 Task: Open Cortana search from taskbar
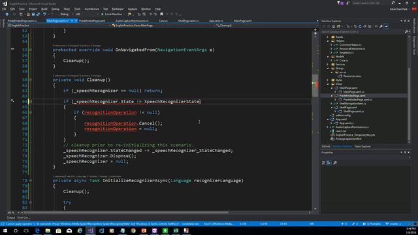[x=16, y=230]
